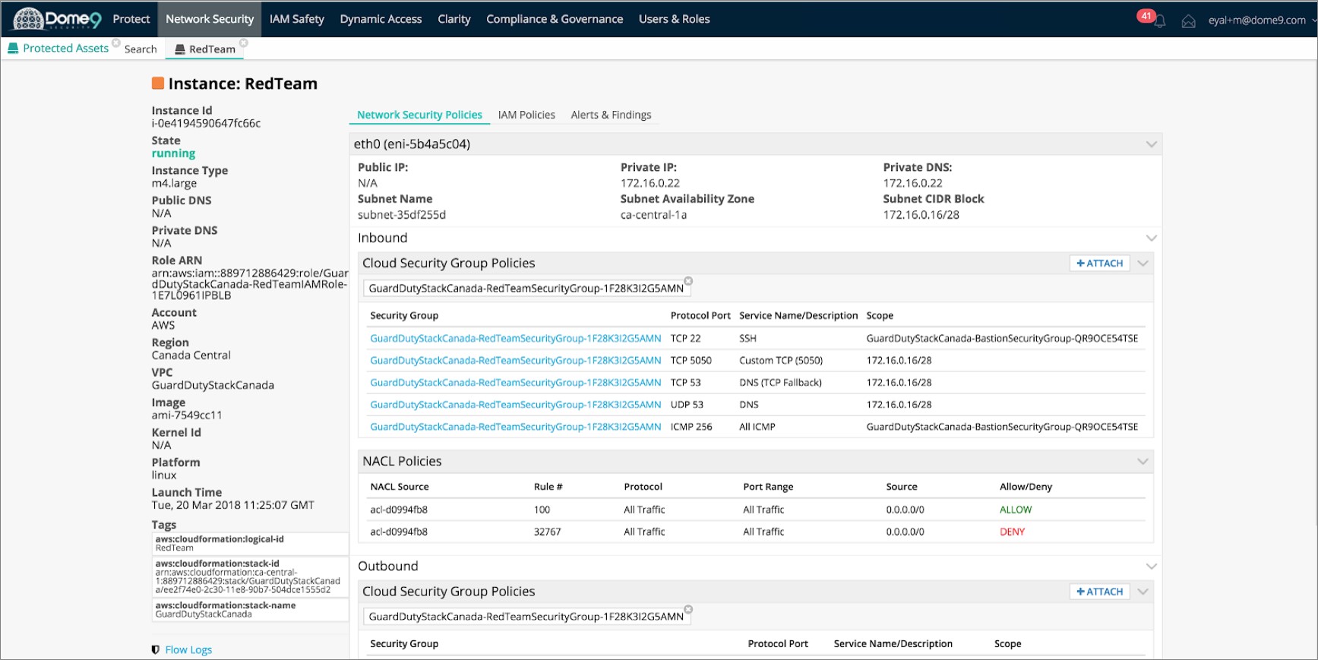Remove the outbound RedTeamSecurityGroup chip

pos(688,609)
